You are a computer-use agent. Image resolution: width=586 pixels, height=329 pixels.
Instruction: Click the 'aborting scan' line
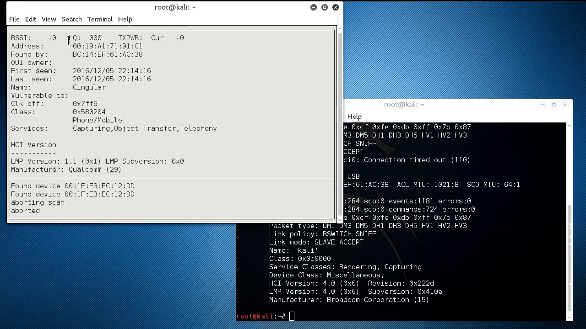(38, 202)
